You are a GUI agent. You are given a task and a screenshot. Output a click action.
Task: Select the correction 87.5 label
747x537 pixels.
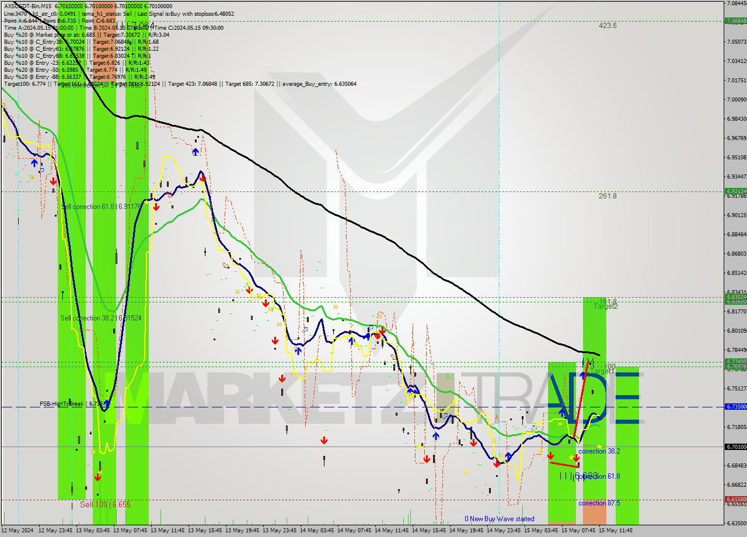(599, 503)
